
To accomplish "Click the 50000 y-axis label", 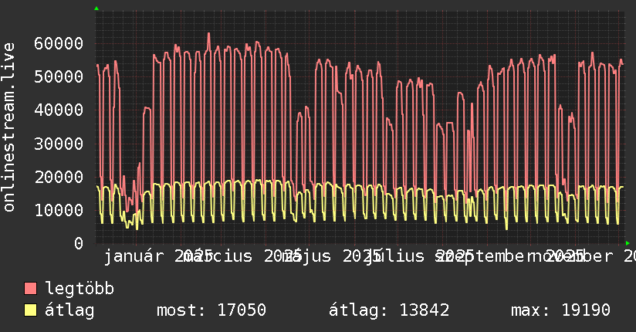I will [59, 76].
